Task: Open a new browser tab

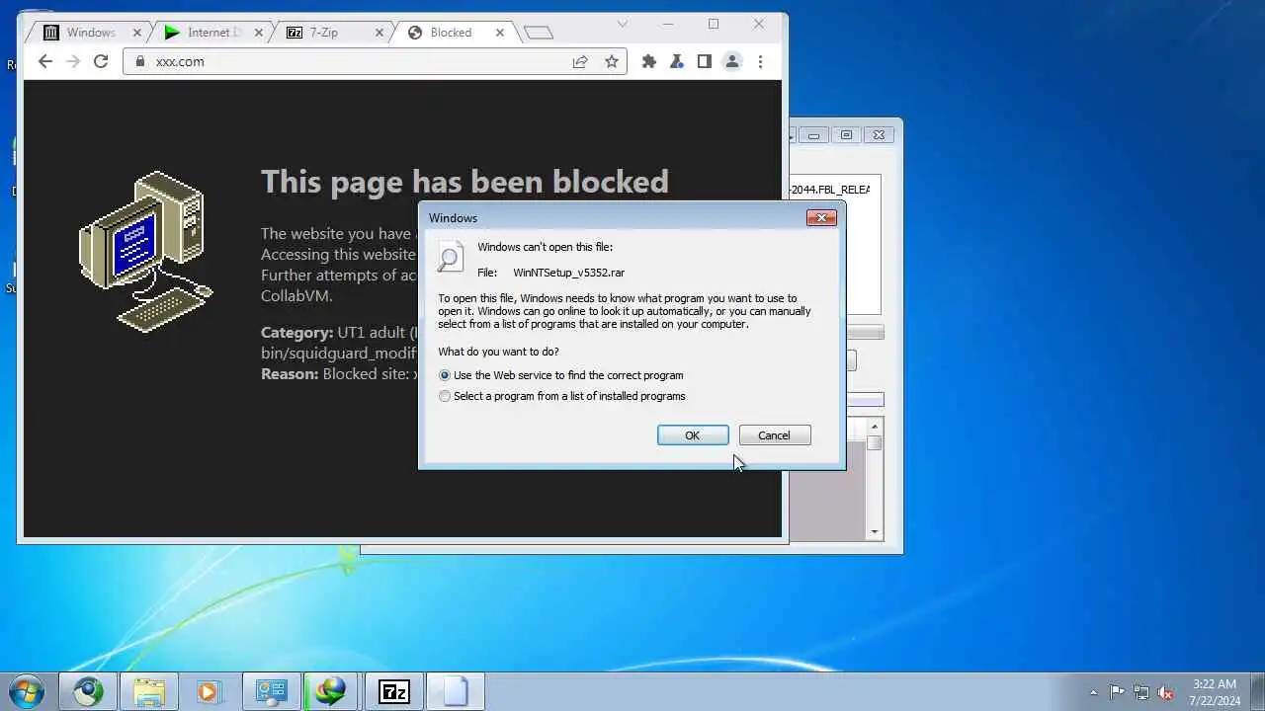Action: tap(538, 33)
